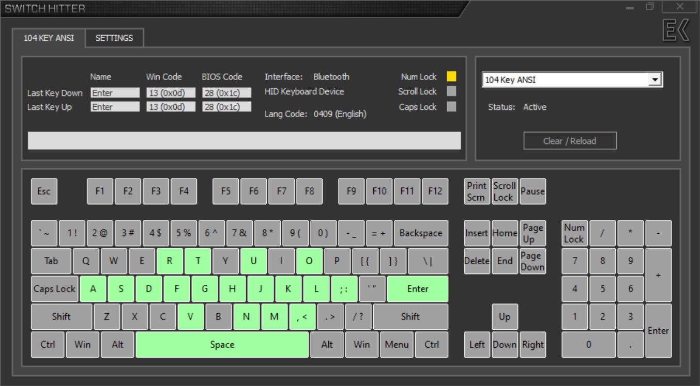Image resolution: width=700 pixels, height=386 pixels.
Task: Click the Caps Lock status indicator
Action: (451, 107)
